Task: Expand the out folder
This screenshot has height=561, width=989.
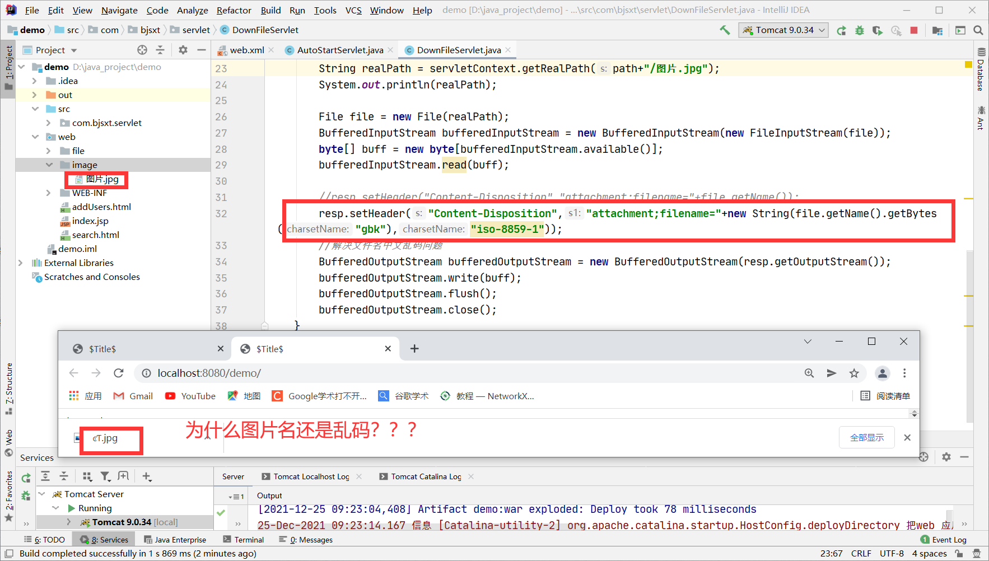Action: coord(35,95)
